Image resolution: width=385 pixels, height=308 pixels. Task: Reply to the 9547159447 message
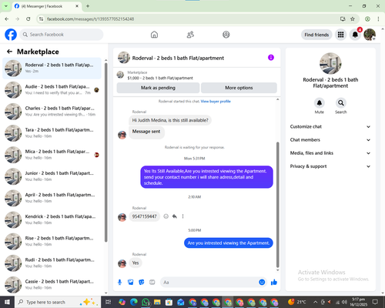(175, 216)
